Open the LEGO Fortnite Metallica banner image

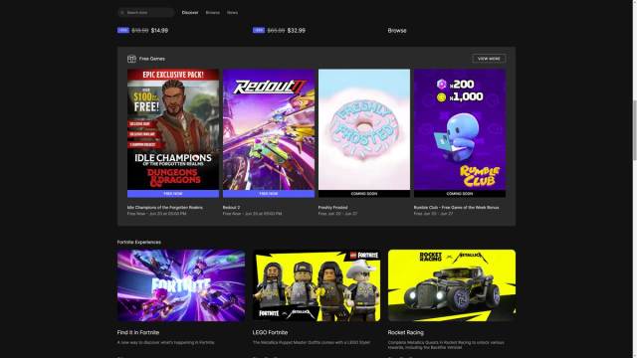click(x=317, y=285)
